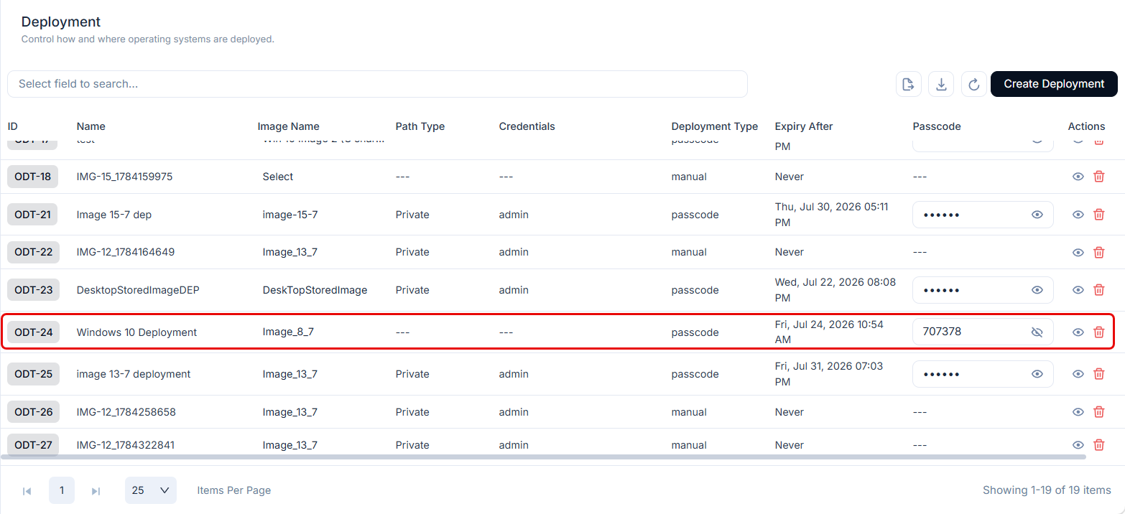Delete deployment ODT-18

coord(1098,177)
